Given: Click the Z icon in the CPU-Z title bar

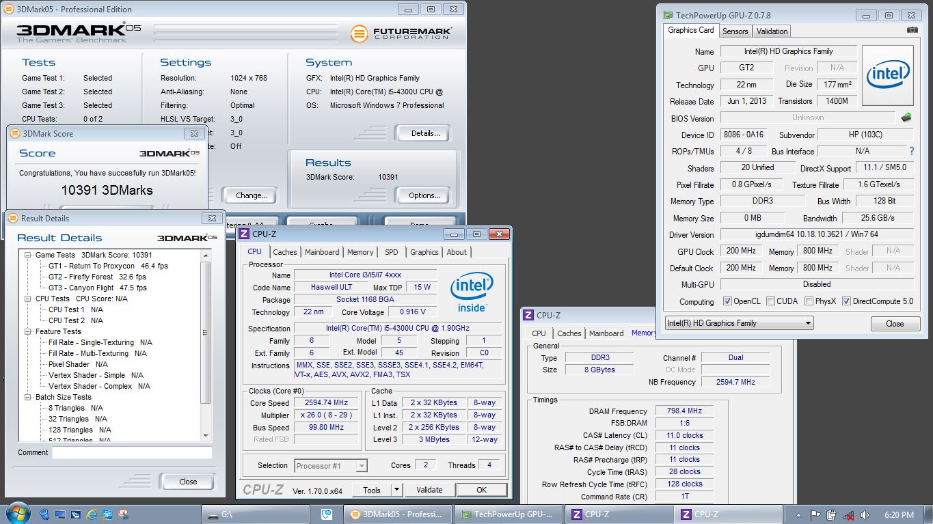Looking at the screenshot, I should (x=244, y=234).
